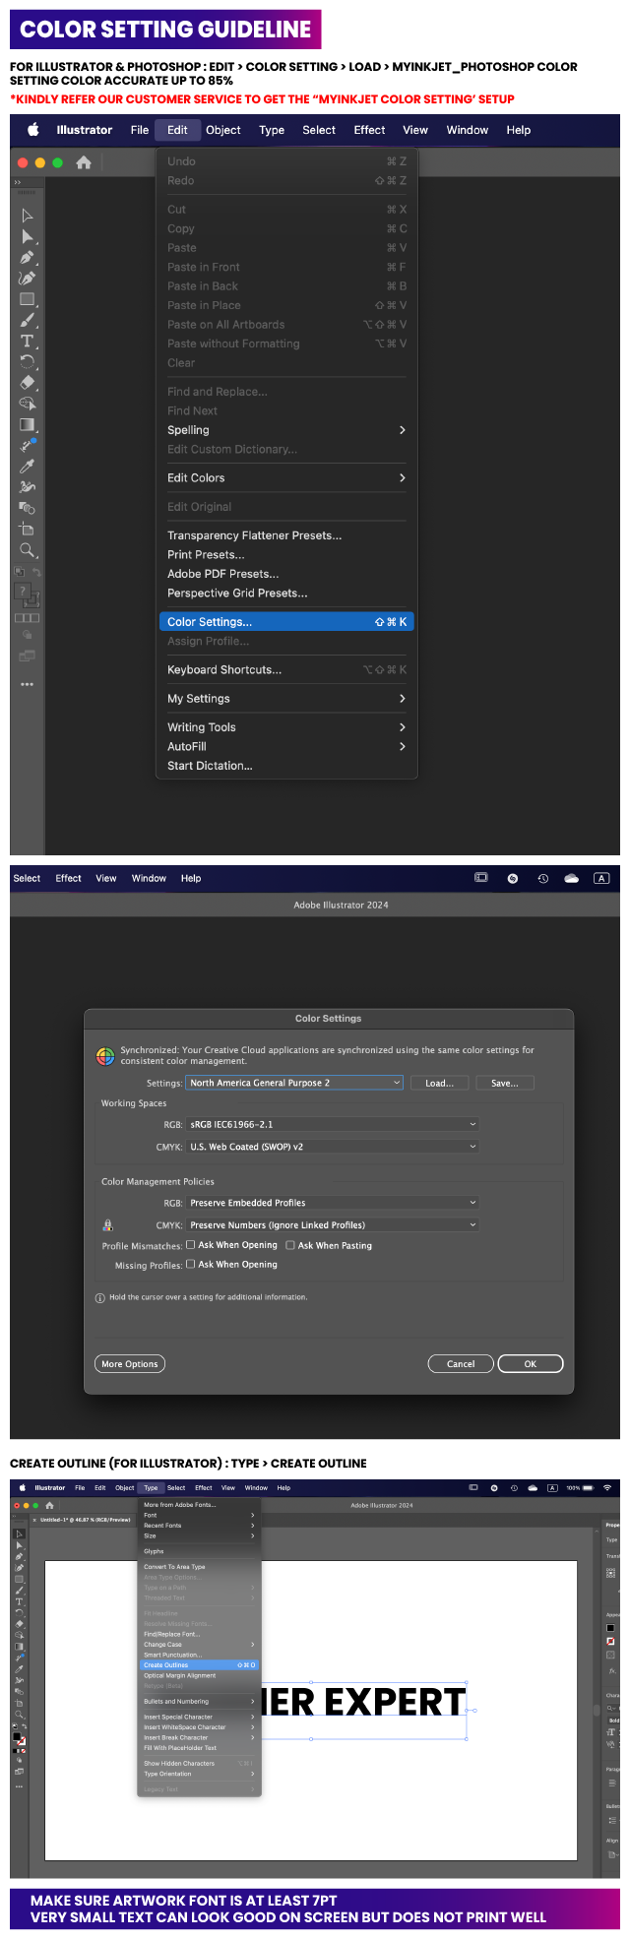Open Object menu in Edit-menu screenshot menu bar
This screenshot has width=630, height=1940.
pyautogui.click(x=223, y=130)
